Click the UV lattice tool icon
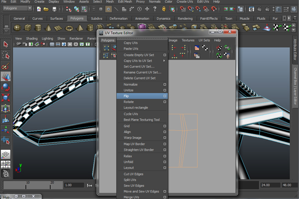299x199 pixels. coord(107,48)
